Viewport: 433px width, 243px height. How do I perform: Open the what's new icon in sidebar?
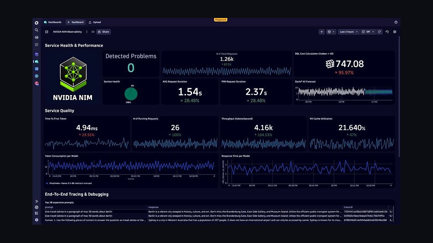tap(36, 213)
